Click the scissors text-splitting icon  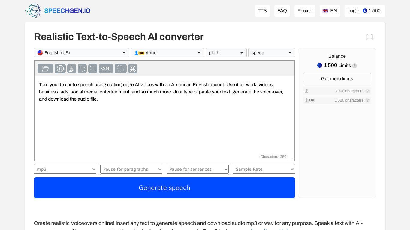133,69
